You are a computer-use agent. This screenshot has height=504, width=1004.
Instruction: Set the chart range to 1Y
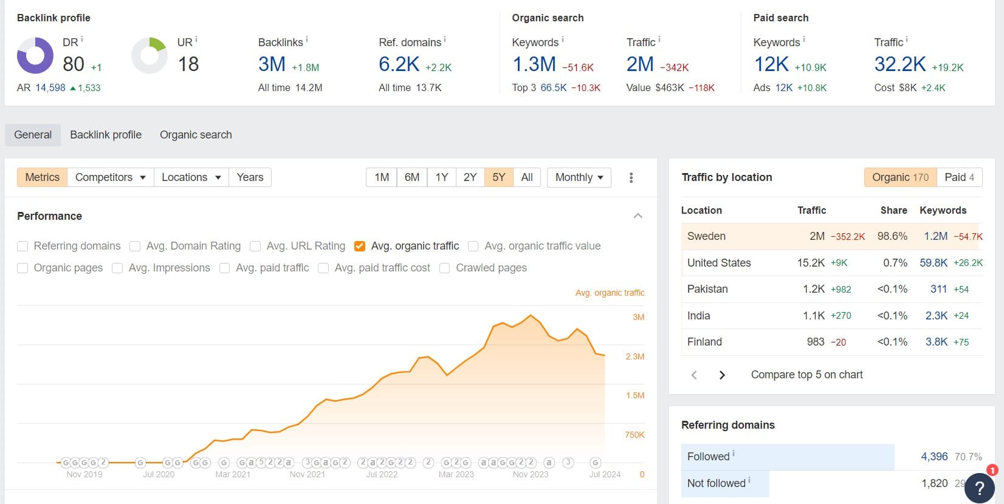441,177
